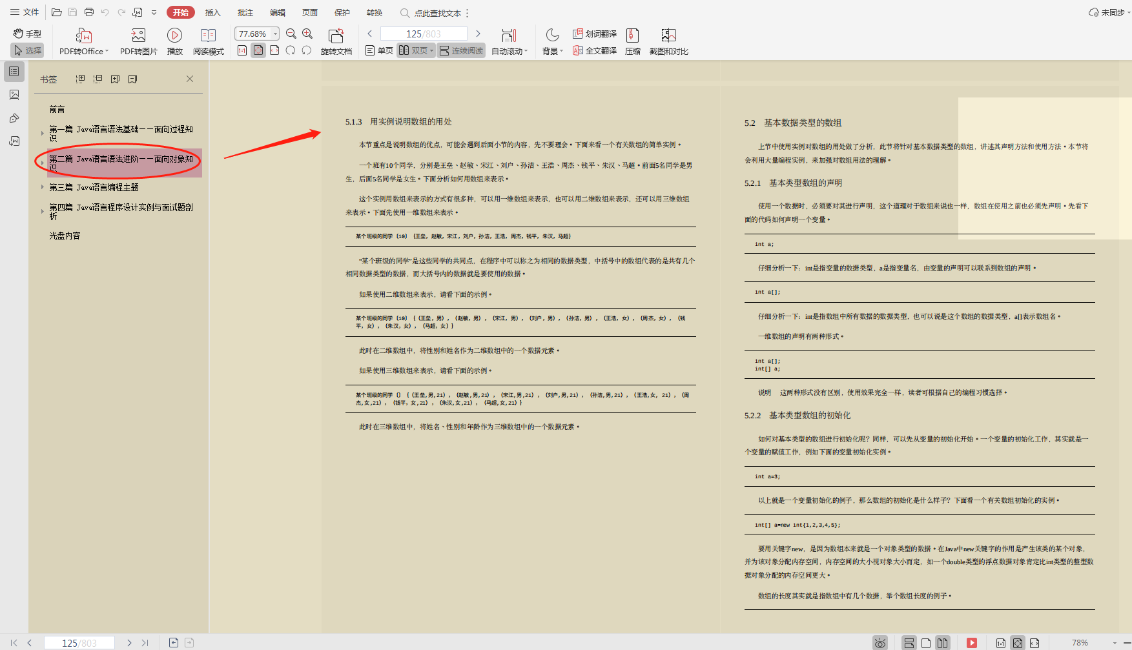Toggle the 双页 double page view
The height and width of the screenshot is (650, 1132).
[x=416, y=50]
